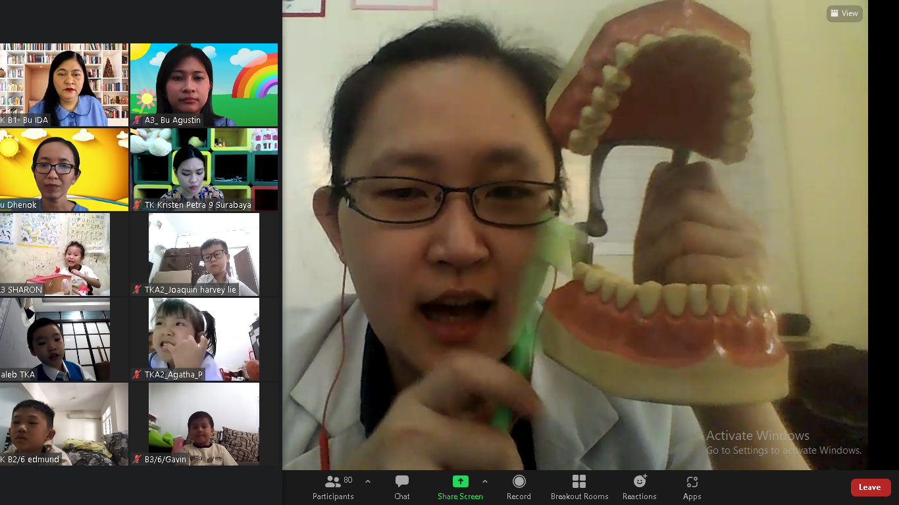Open Breakout Rooms
The image size is (899, 505).
click(579, 487)
